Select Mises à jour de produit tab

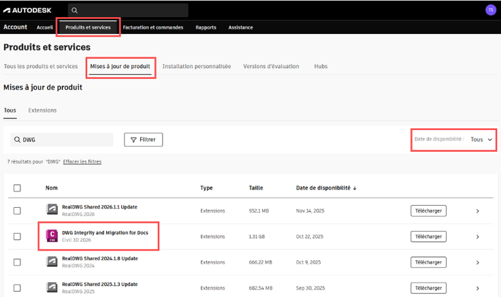coord(120,67)
